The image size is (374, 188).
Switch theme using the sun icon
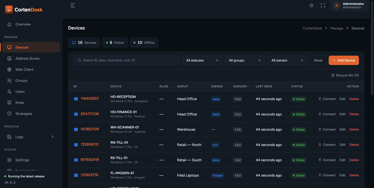click(x=311, y=5)
